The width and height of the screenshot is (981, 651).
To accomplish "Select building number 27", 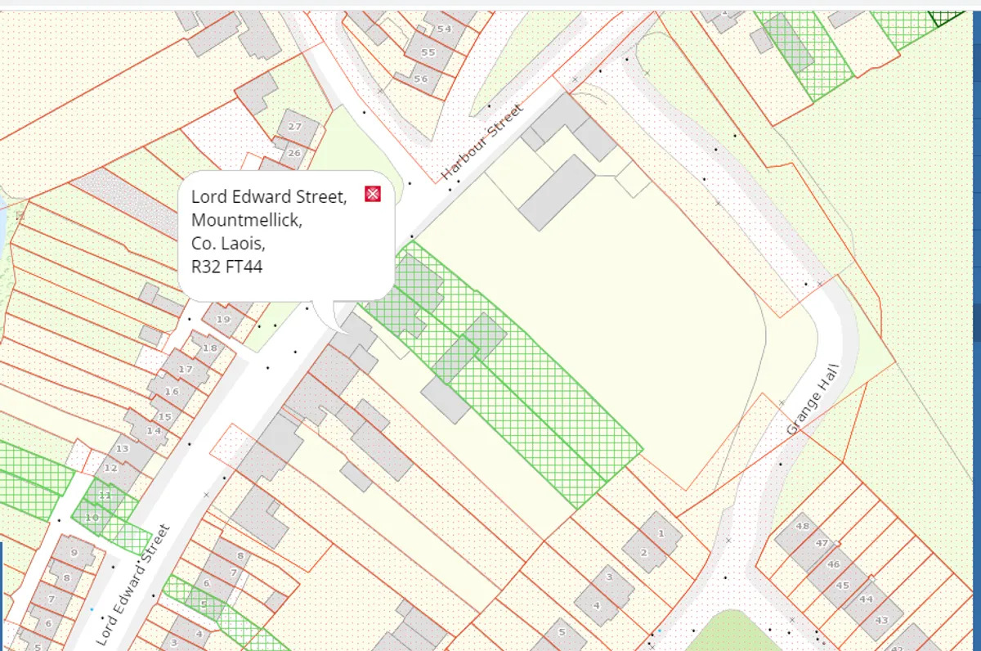I will tap(294, 127).
